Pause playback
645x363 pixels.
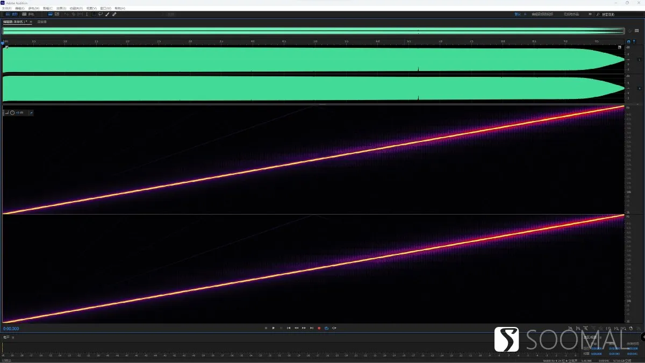[281, 328]
